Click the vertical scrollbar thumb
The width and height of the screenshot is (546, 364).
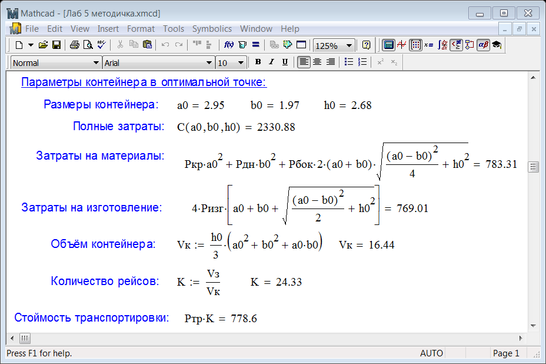tap(534, 167)
